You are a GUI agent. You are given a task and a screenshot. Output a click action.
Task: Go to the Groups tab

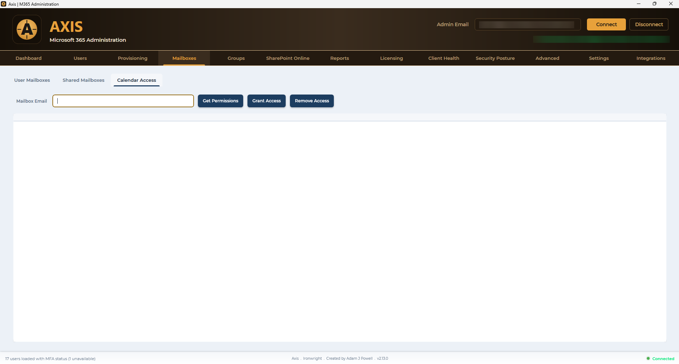(x=236, y=58)
